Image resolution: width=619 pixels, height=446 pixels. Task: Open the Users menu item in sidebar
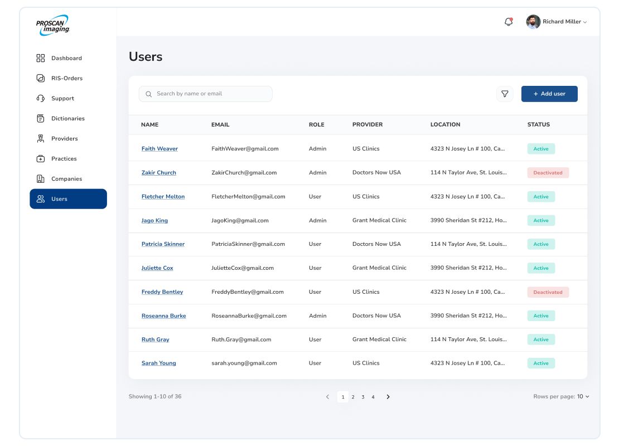pos(68,199)
